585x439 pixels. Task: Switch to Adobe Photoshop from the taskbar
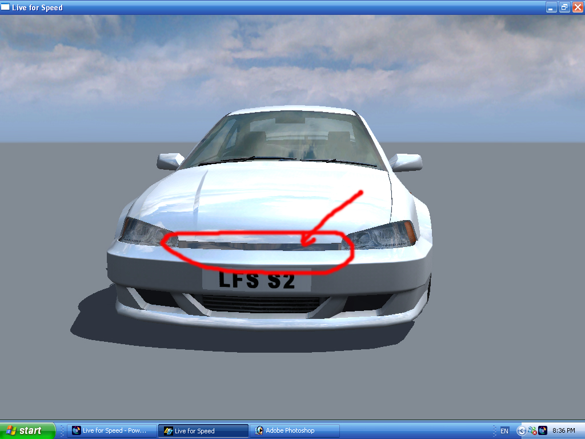pyautogui.click(x=295, y=430)
